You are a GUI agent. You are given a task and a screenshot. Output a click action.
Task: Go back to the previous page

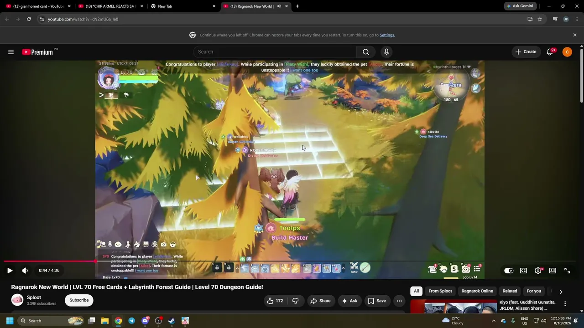point(7,19)
